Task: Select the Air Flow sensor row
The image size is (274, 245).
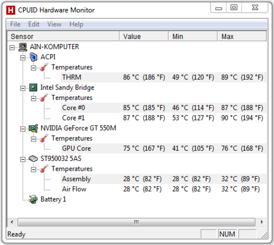Action: (164, 189)
